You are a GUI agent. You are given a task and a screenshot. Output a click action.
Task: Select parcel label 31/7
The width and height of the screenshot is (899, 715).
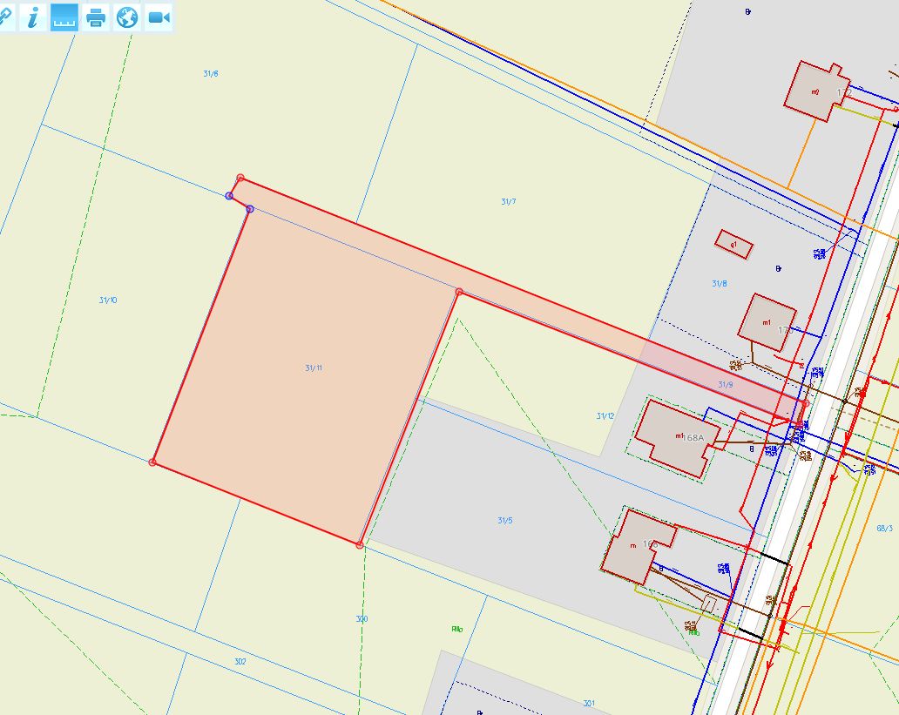(x=508, y=201)
